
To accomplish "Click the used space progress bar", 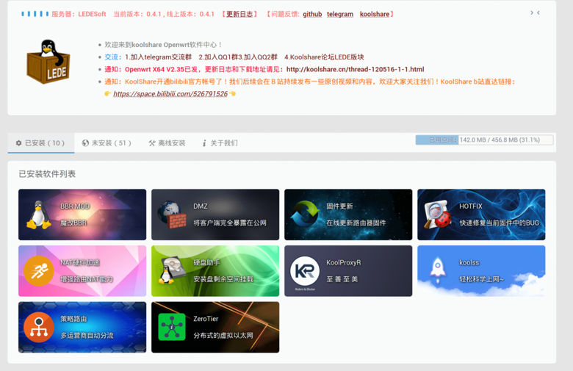I will tap(484, 140).
